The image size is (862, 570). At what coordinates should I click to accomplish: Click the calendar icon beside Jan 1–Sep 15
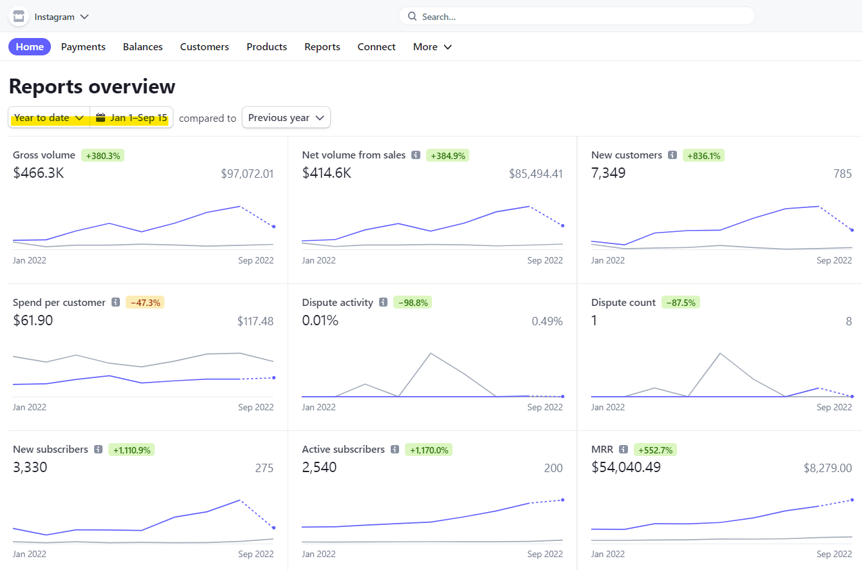click(100, 118)
